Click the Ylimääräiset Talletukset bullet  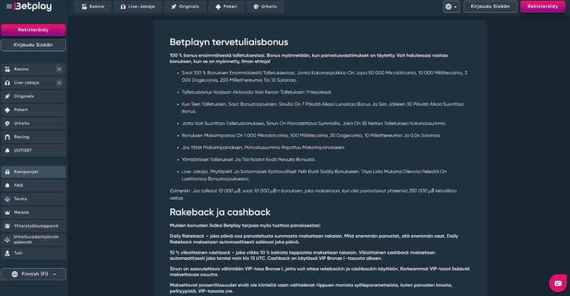pos(248,160)
